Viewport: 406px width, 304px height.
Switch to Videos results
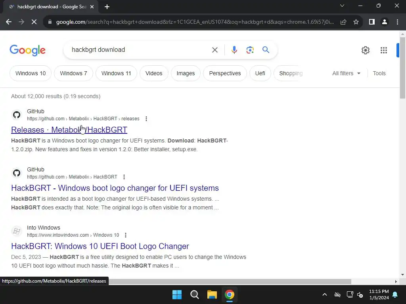coord(154,73)
